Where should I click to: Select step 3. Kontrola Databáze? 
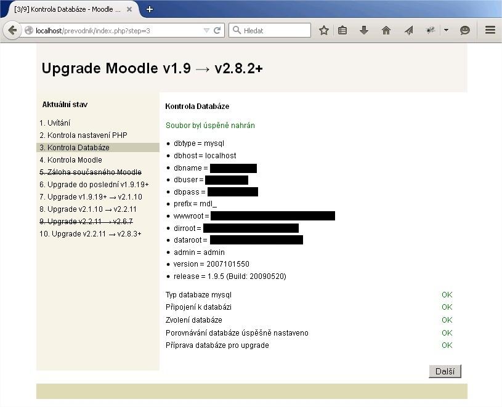click(98, 148)
